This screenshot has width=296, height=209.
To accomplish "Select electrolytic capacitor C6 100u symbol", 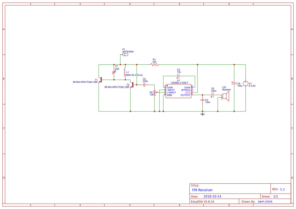I will click(234, 83).
